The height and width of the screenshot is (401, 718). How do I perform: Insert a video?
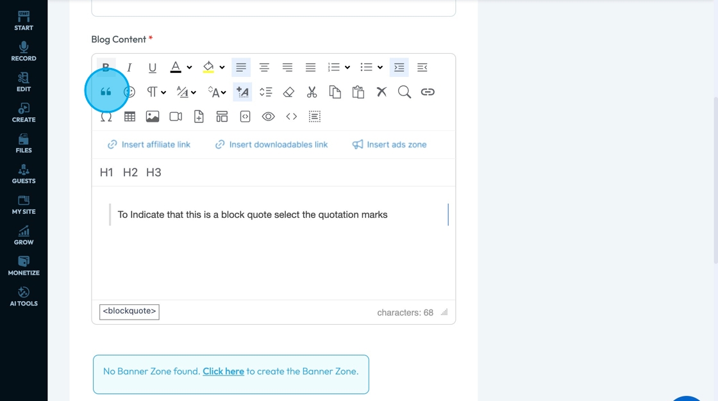pos(176,117)
